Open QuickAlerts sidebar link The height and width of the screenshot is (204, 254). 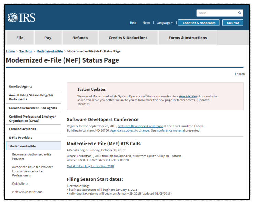(20, 184)
